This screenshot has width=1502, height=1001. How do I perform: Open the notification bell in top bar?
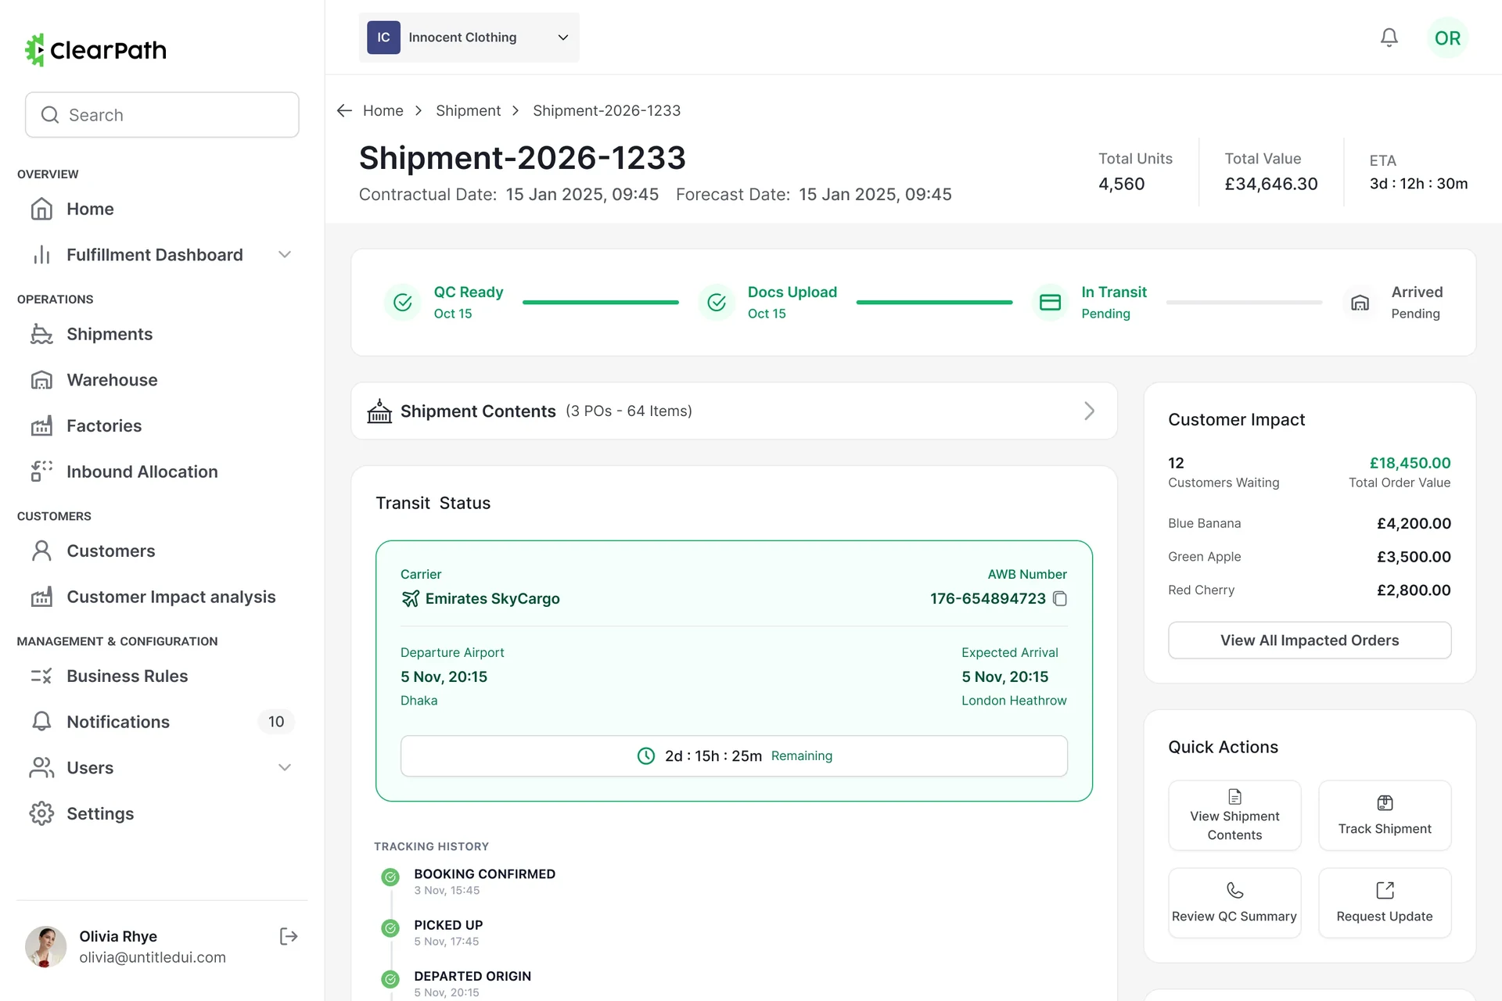coord(1389,38)
